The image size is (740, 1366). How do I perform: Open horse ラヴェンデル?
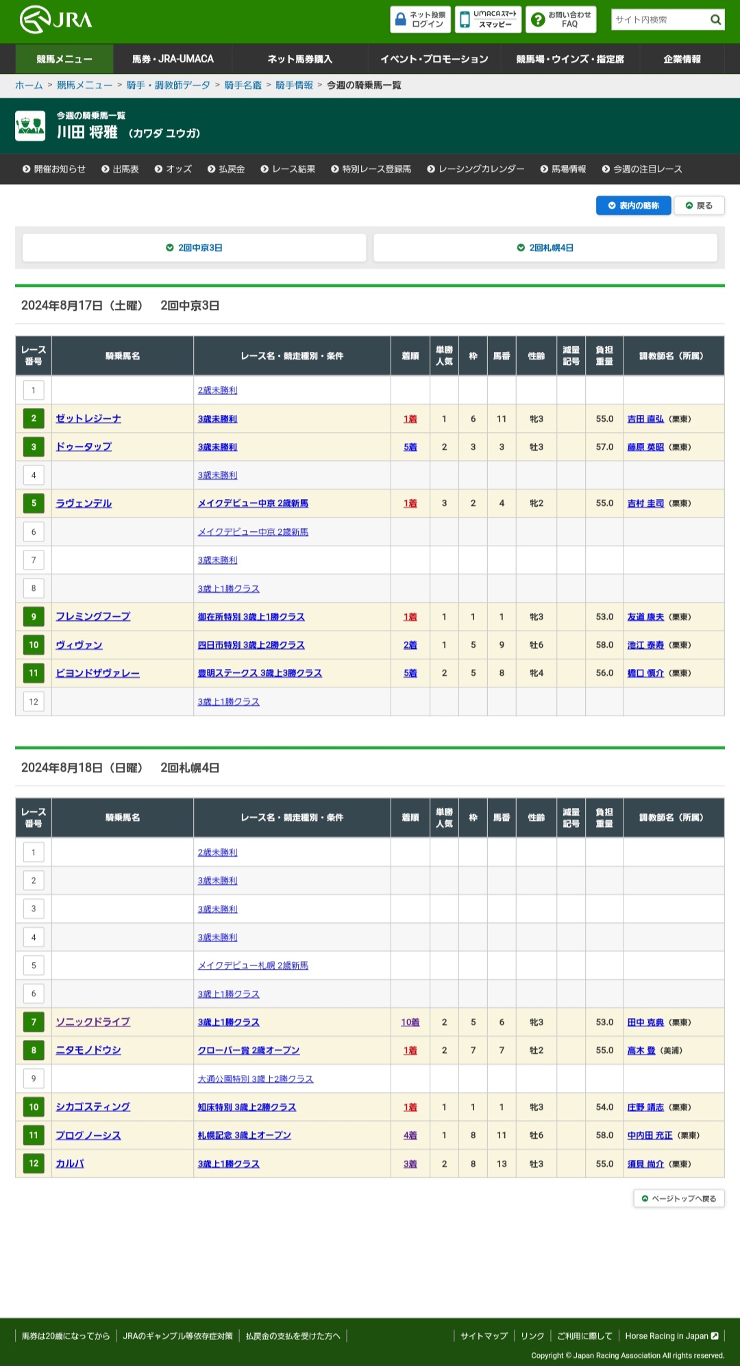84,503
